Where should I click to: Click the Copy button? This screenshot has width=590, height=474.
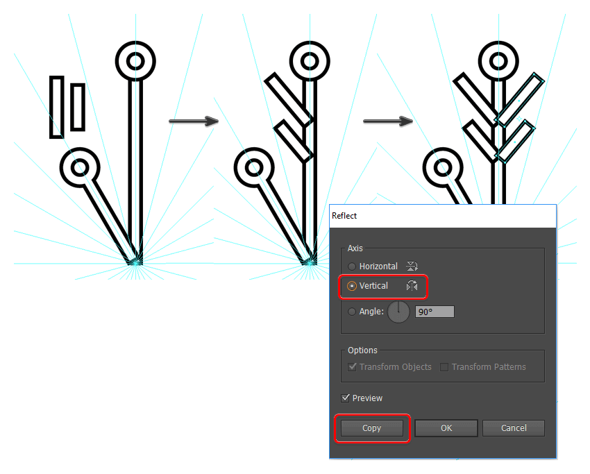372,428
